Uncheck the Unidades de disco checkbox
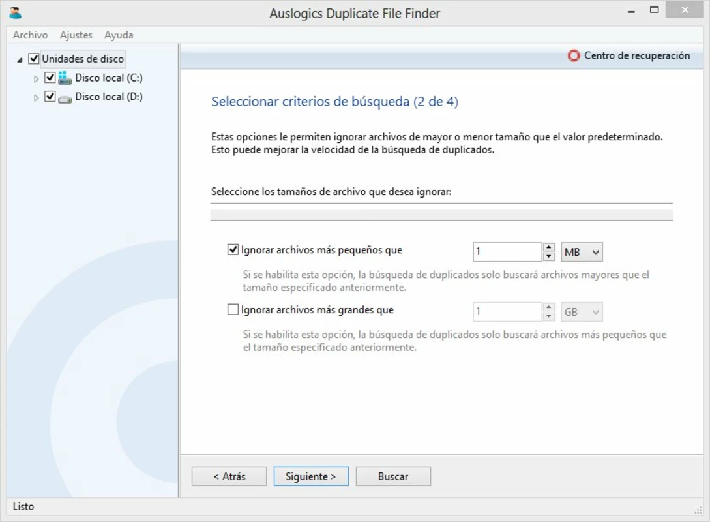This screenshot has height=522, width=710. coord(34,59)
